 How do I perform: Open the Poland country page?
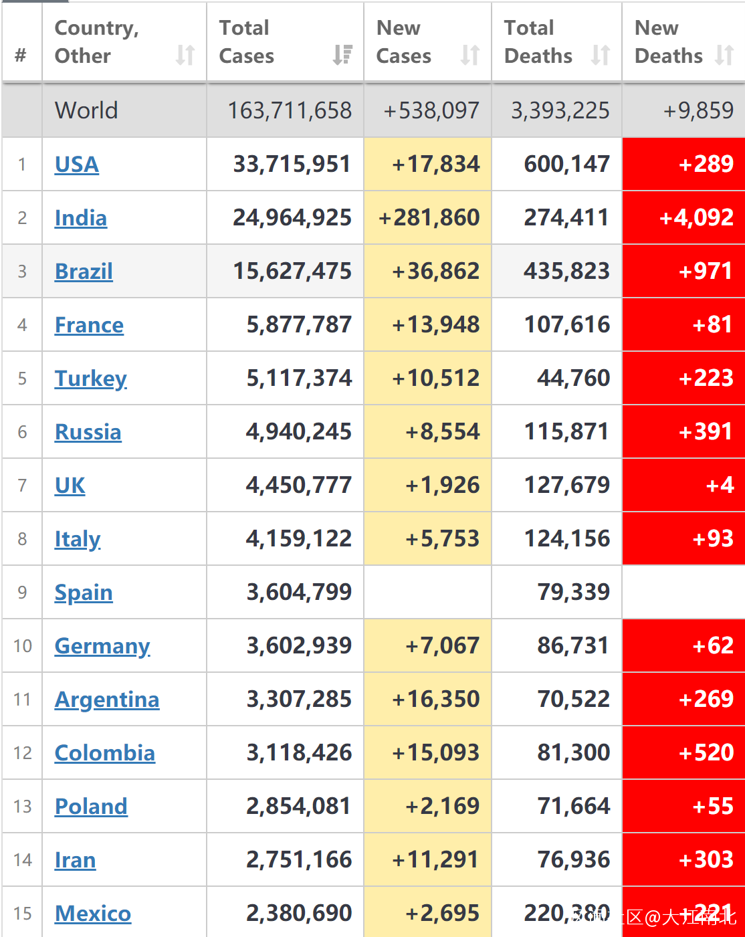[x=91, y=807]
